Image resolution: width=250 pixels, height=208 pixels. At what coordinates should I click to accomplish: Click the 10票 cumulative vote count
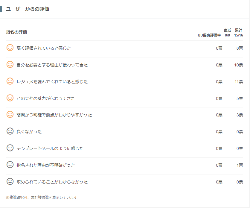[239, 65]
